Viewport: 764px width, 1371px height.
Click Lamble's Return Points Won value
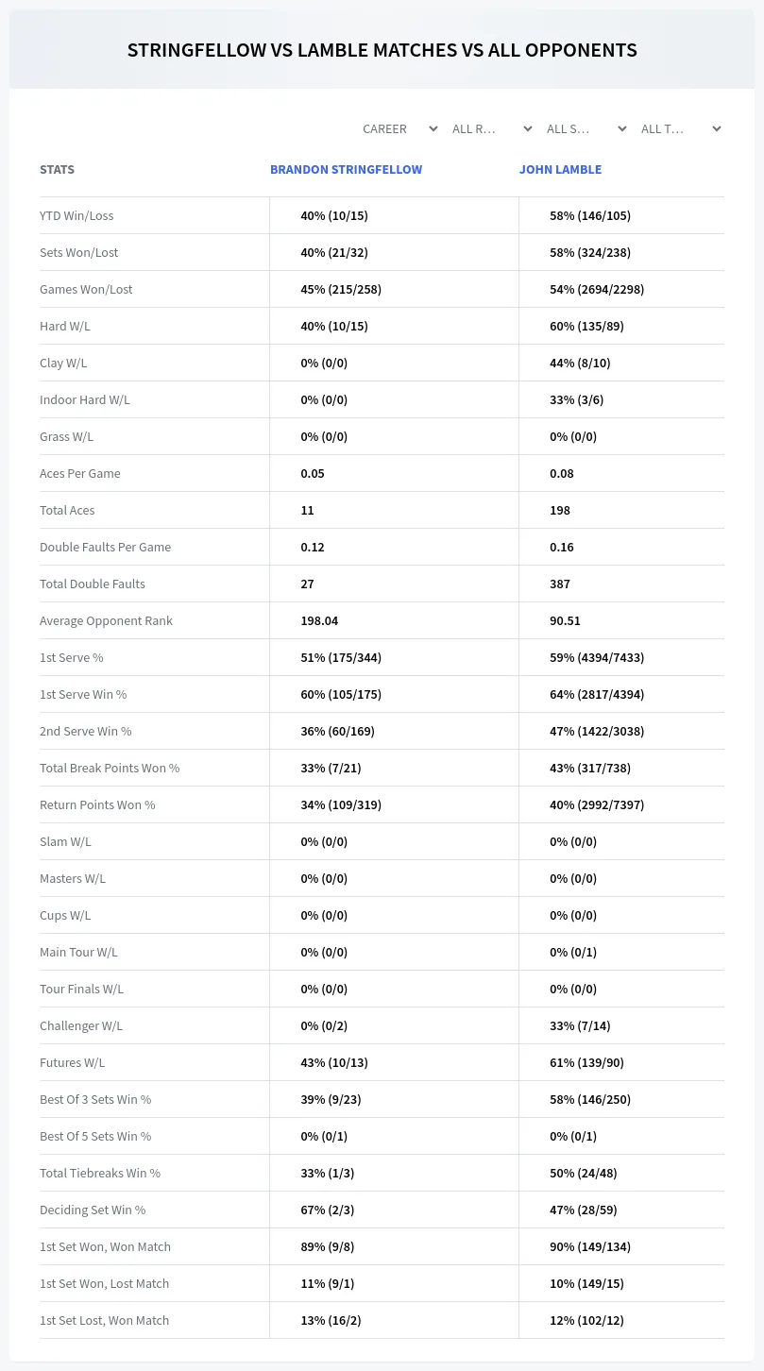pos(597,804)
